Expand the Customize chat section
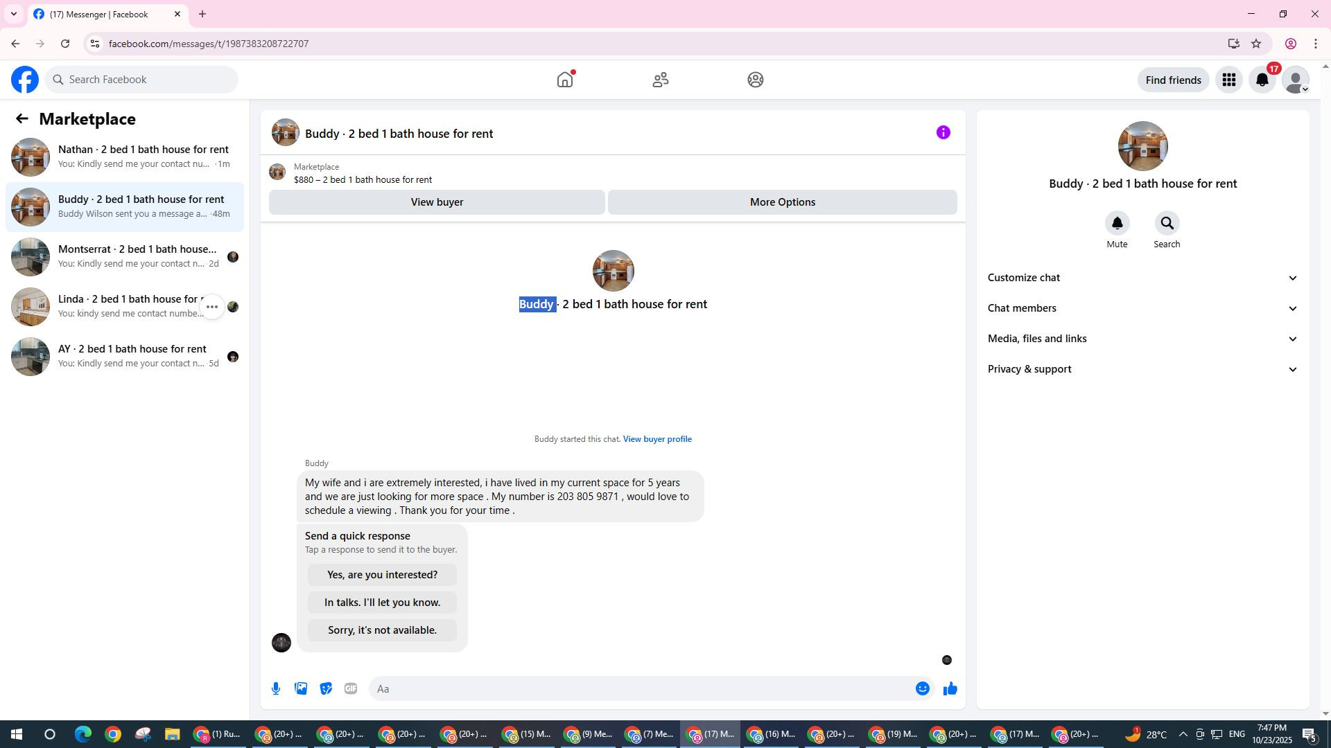 coord(1142,278)
